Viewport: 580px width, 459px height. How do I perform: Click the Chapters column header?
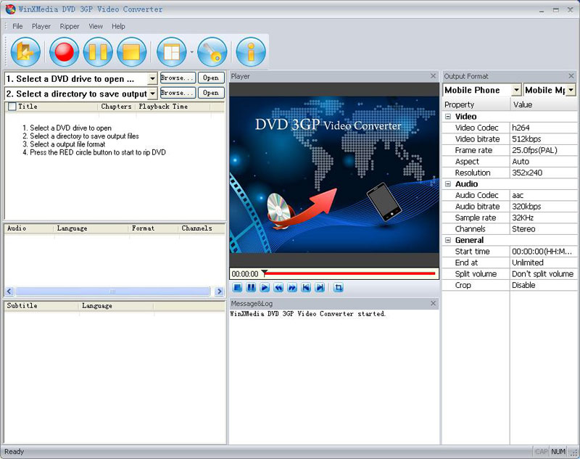[116, 107]
